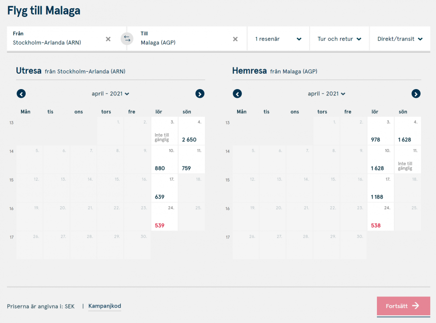Choose outbound April 4 priced 2 650

pyautogui.click(x=191, y=131)
